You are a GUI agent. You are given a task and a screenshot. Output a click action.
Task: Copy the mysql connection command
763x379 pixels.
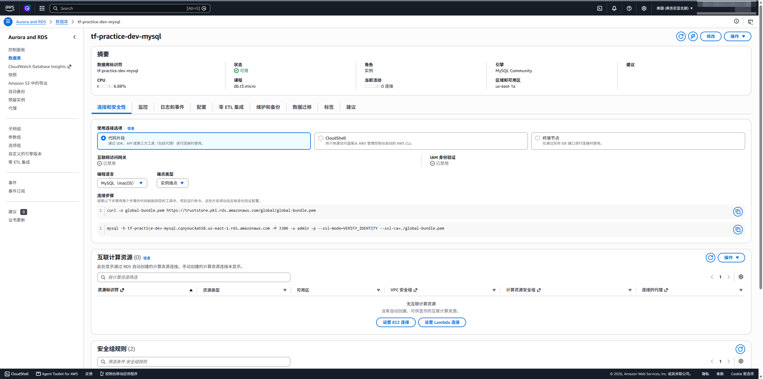(x=738, y=230)
